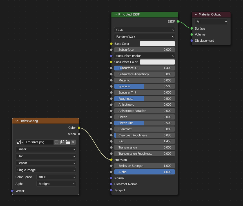The image size is (243, 206).
Task: Collapse the Material Output node
Action: [x=196, y=14]
